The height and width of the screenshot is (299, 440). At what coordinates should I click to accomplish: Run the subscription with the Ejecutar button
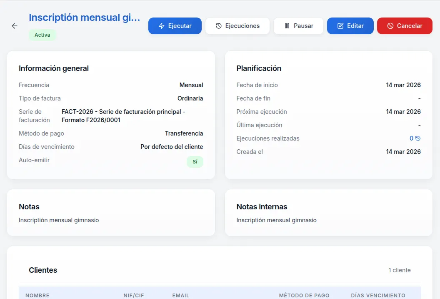pos(175,26)
